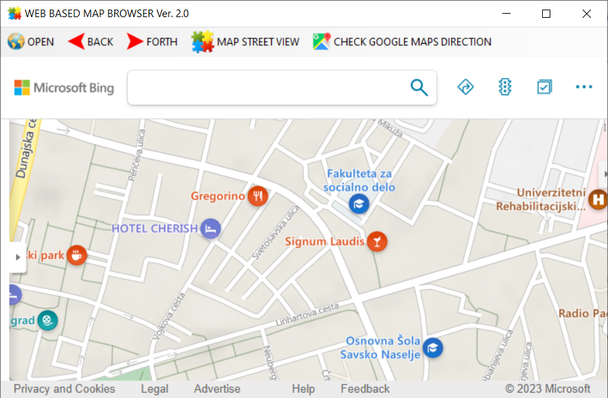Viewport: 608px width, 398px height.
Task: Open the three-dot more options menu
Action: [584, 87]
